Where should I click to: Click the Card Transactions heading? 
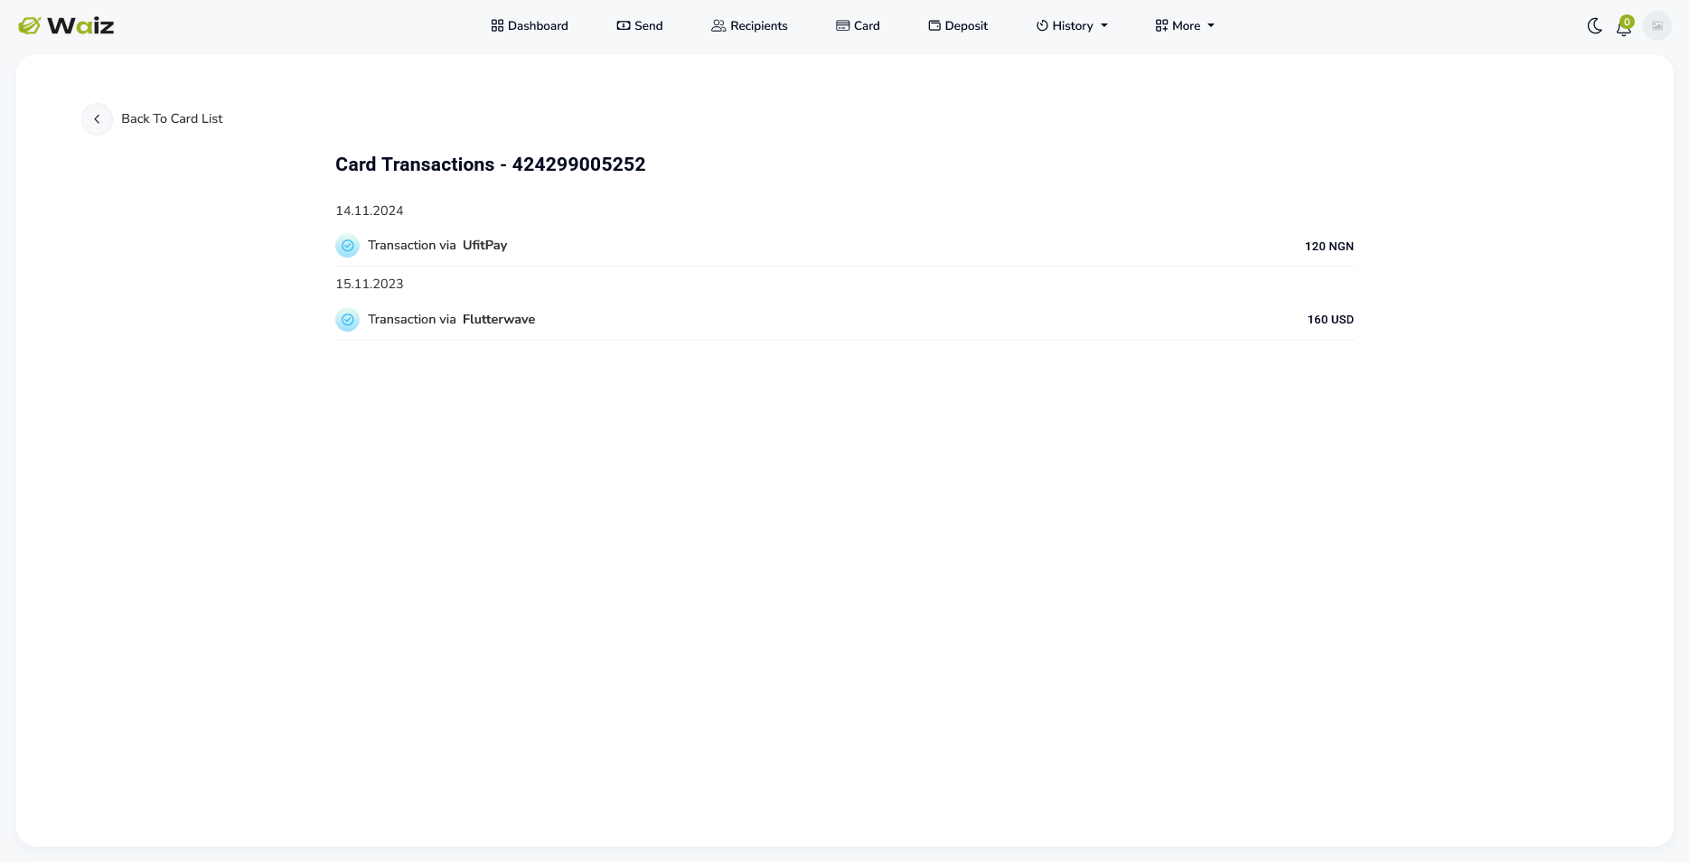[x=491, y=164]
